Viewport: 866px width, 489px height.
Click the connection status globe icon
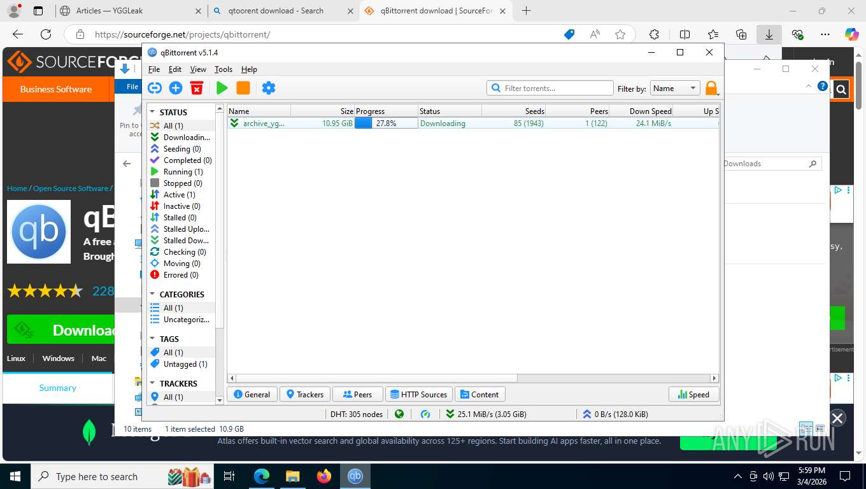pyautogui.click(x=399, y=414)
